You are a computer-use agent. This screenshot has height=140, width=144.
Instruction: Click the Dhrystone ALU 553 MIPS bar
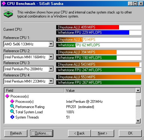tap(99, 77)
